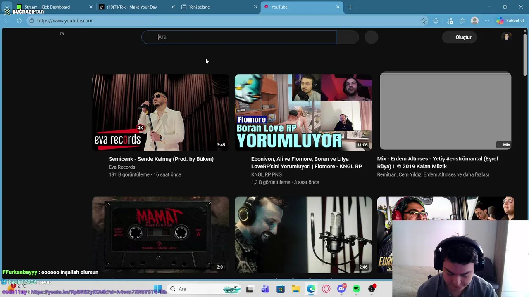The height and width of the screenshot is (297, 529).
Task: Click the YouTube search submit button
Action: 348,37
